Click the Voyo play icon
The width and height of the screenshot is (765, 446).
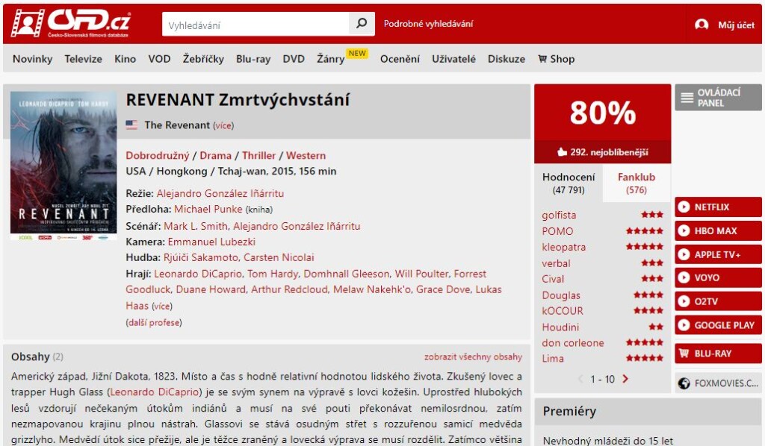click(684, 277)
